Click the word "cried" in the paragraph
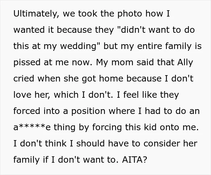 pos(24,78)
